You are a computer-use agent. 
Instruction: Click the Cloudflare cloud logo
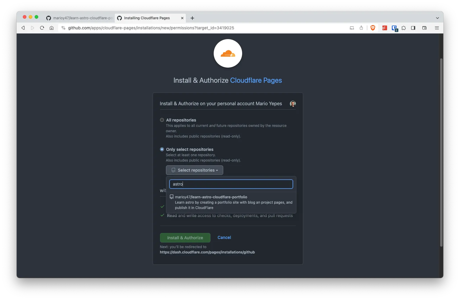coord(228,53)
